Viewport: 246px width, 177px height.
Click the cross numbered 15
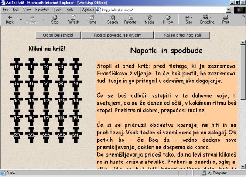[x=17, y=118]
